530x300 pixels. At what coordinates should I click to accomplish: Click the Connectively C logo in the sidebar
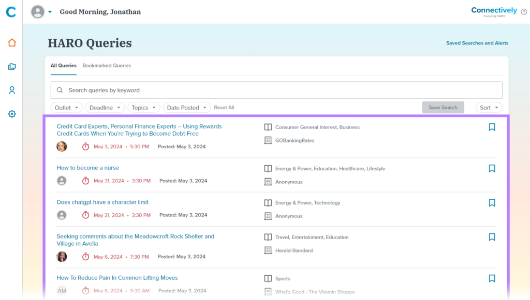[11, 12]
